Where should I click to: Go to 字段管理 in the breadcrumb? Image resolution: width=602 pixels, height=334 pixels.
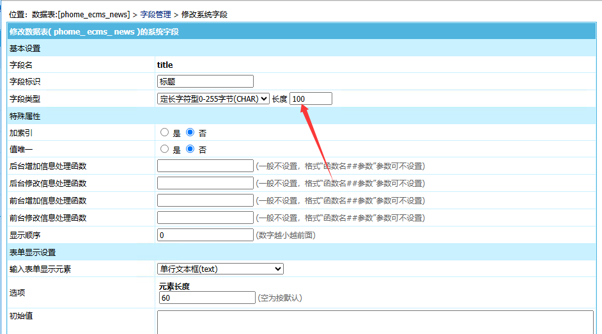(155, 14)
